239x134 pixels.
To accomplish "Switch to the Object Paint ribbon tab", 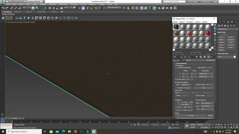I will (41, 12).
